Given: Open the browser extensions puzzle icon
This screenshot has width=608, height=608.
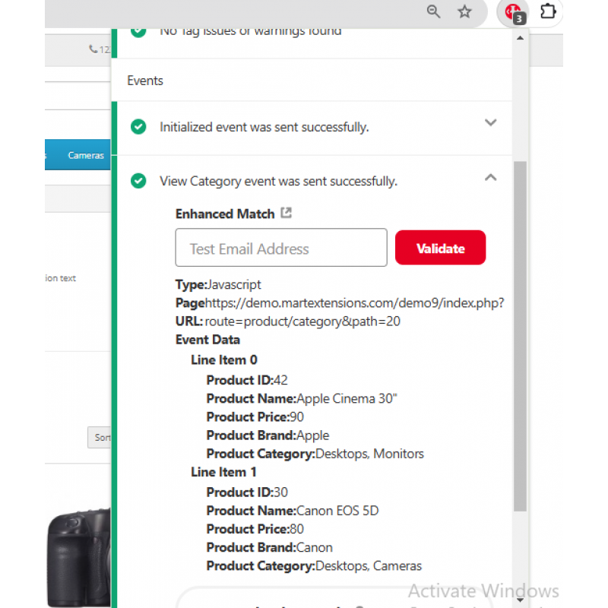Looking at the screenshot, I should 548,11.
